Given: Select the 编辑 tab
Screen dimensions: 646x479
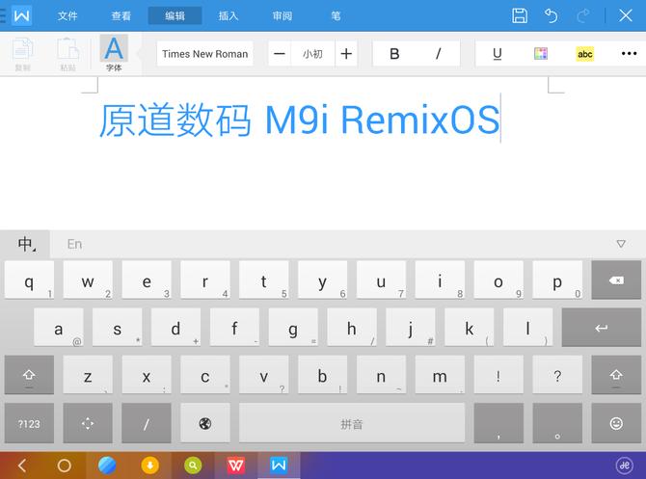Looking at the screenshot, I should click(x=175, y=15).
